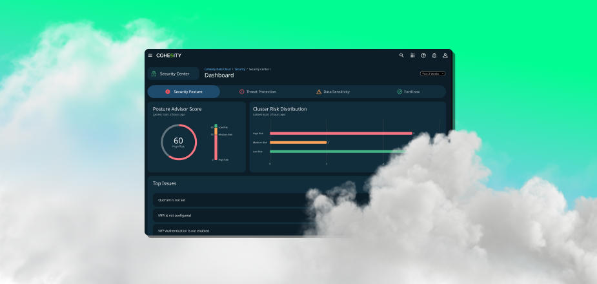Click the Security Center breadcrumb
This screenshot has width=597, height=284.
point(259,69)
